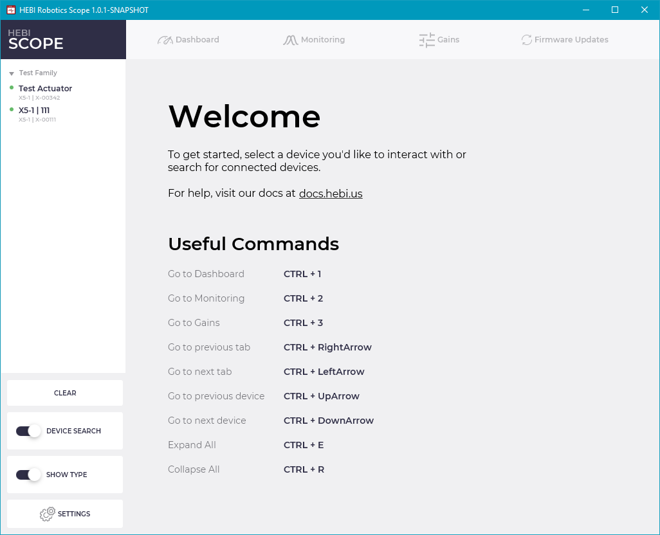Expand the Test Actuator device entry
This screenshot has width=660, height=535.
coord(45,88)
